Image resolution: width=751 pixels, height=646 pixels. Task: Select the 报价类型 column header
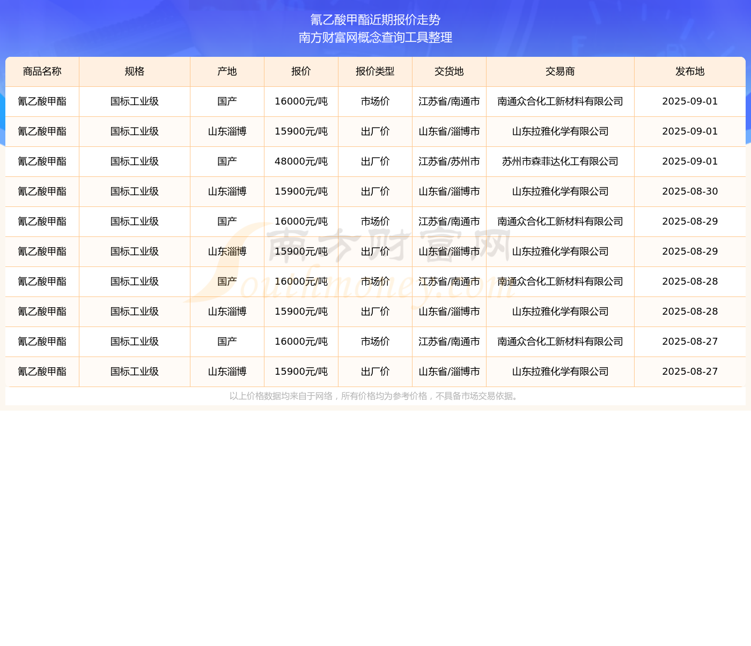point(376,71)
